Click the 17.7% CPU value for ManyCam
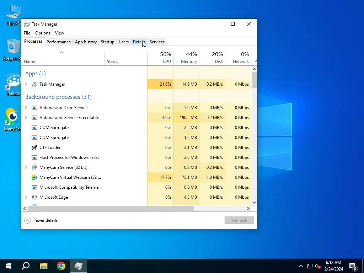The image size is (364, 273). pos(166,177)
